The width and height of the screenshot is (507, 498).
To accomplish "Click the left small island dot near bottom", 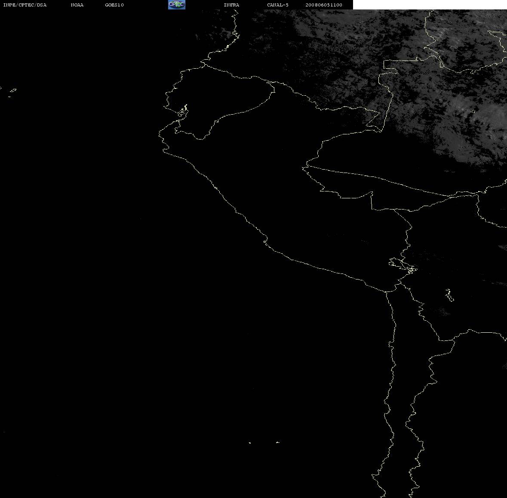I will click(250, 443).
